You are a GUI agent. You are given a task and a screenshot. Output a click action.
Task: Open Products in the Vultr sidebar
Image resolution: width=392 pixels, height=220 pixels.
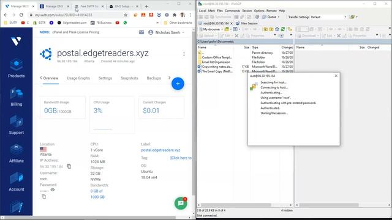[x=17, y=68]
